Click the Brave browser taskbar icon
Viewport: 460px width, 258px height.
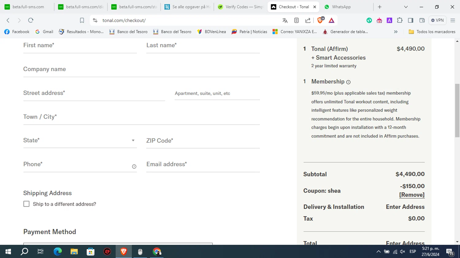(124, 252)
